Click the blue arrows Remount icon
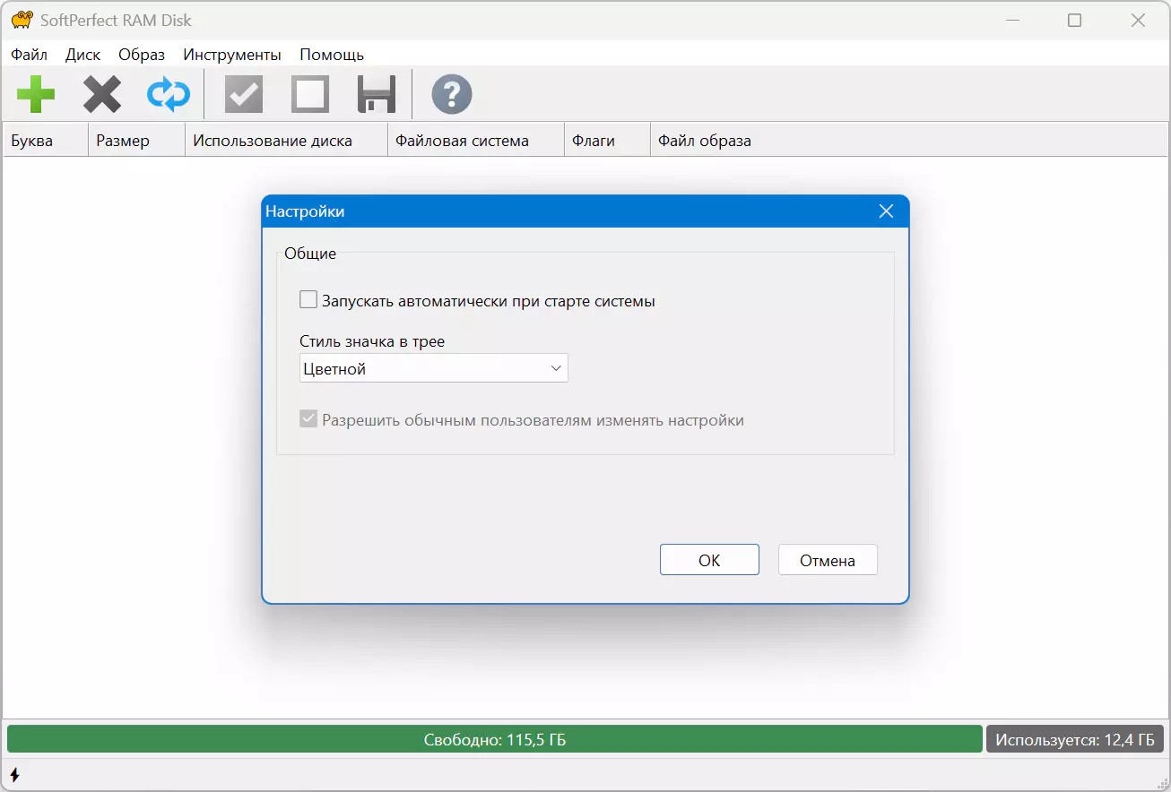This screenshot has height=792, width=1171. pyautogui.click(x=169, y=94)
